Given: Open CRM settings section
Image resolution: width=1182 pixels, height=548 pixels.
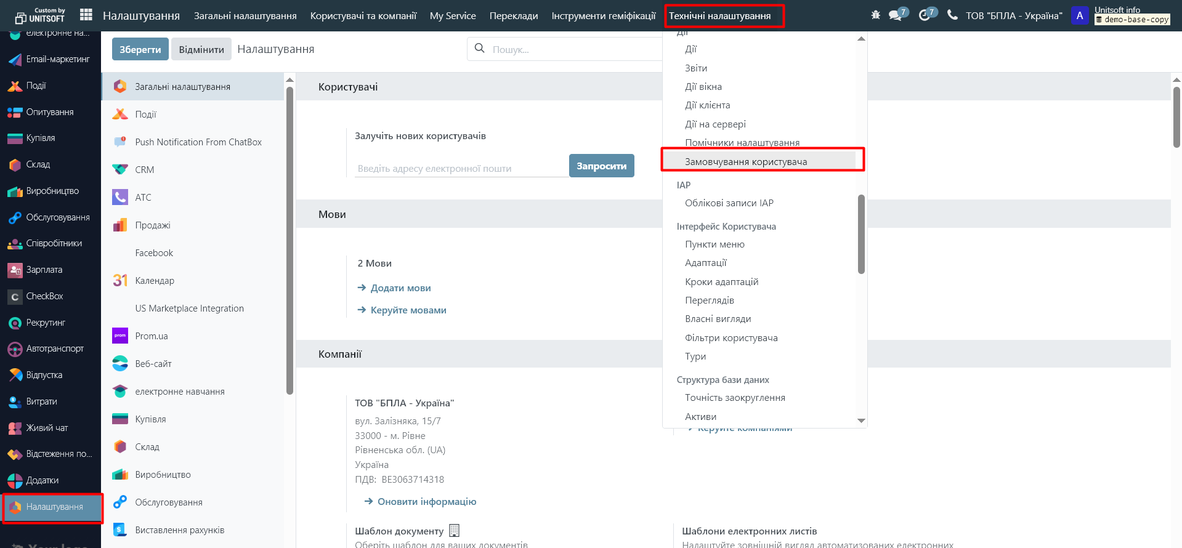Looking at the screenshot, I should [145, 170].
